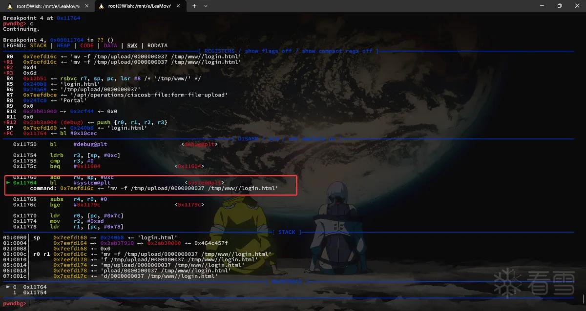Click stack entry 05:0014 row
This screenshot has height=311, width=586.
pyautogui.click(x=124, y=265)
